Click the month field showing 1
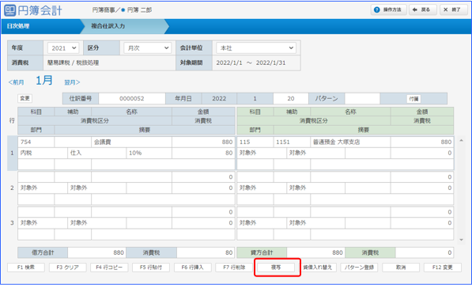This screenshot has height=285, width=472. (255, 98)
